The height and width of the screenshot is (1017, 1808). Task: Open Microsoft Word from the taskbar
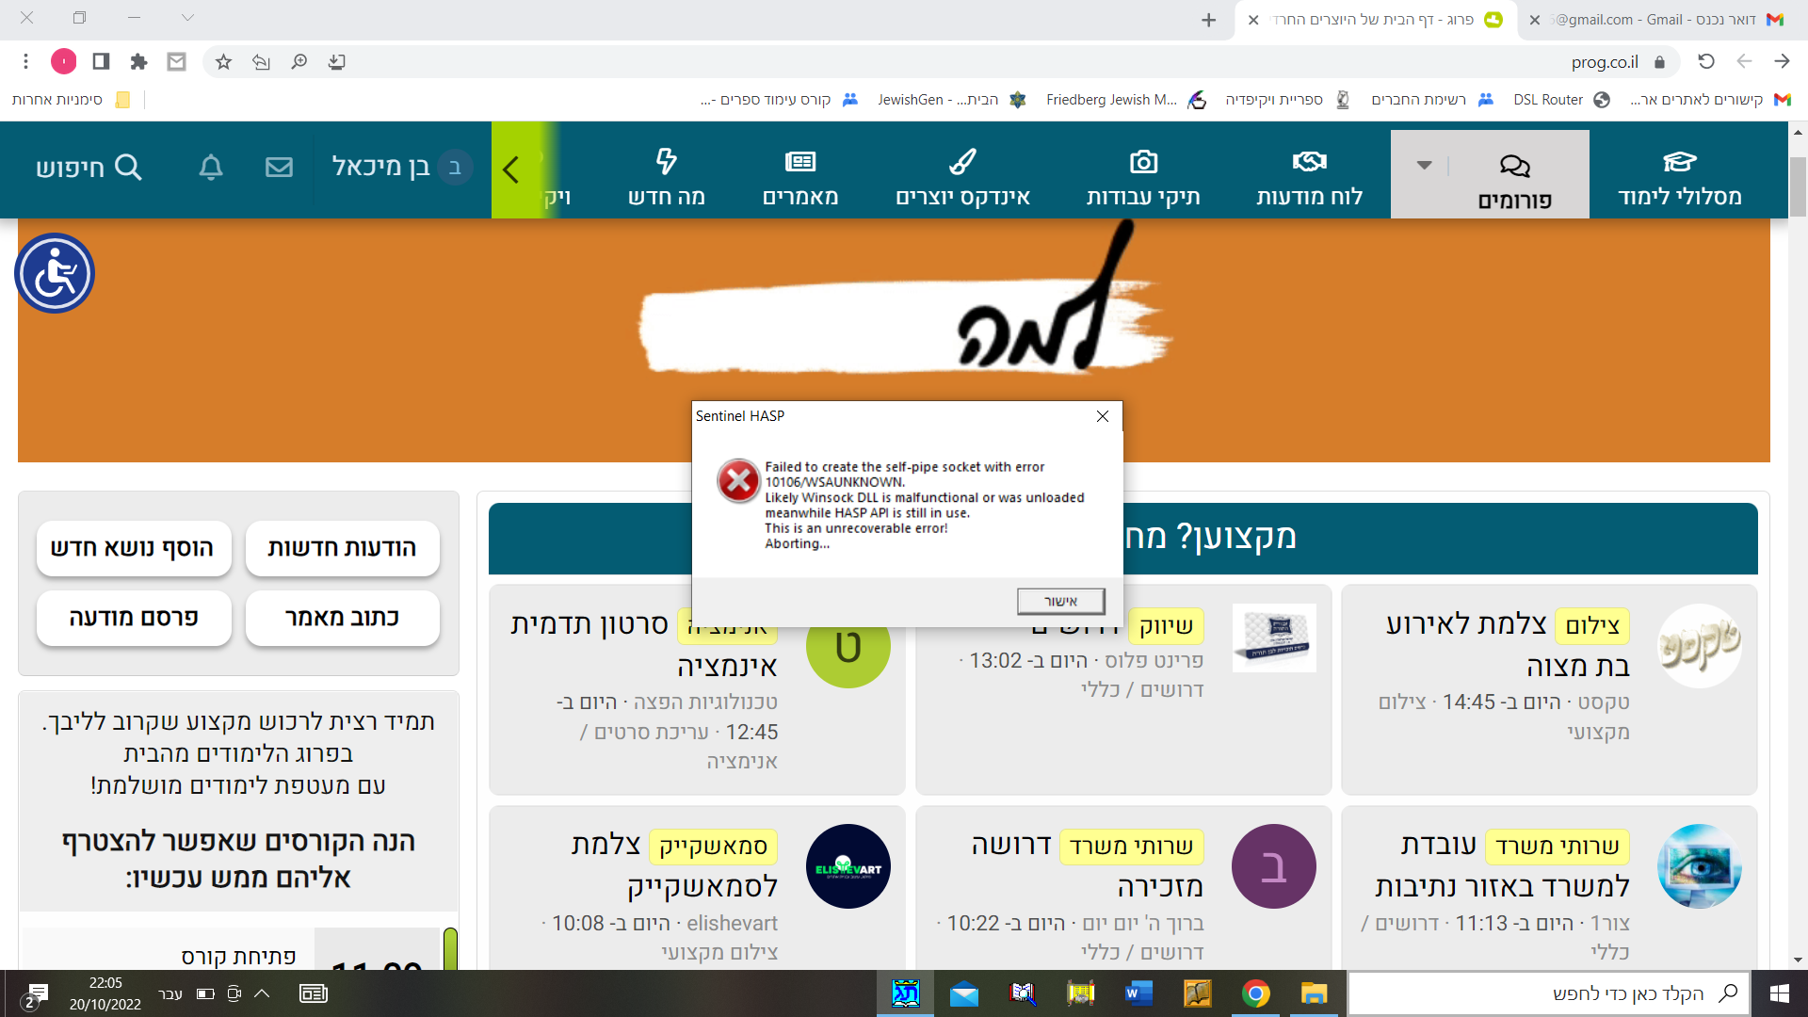pyautogui.click(x=1138, y=993)
